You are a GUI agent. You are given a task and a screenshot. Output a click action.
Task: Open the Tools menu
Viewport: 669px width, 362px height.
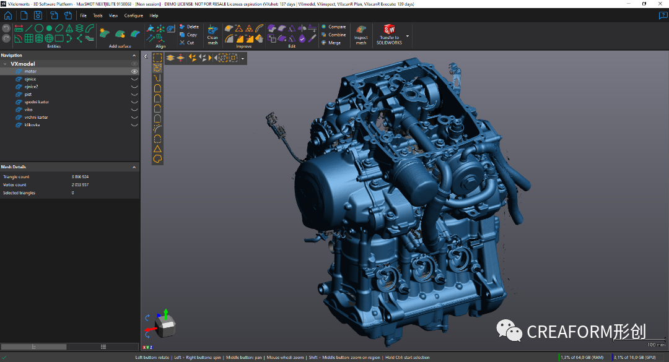(x=97, y=15)
